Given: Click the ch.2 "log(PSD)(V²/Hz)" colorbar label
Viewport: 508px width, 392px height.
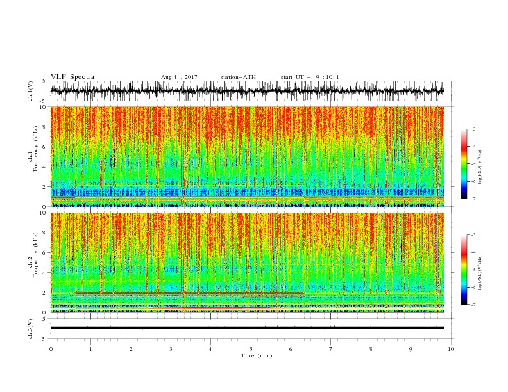Looking at the screenshot, I should click(481, 273).
